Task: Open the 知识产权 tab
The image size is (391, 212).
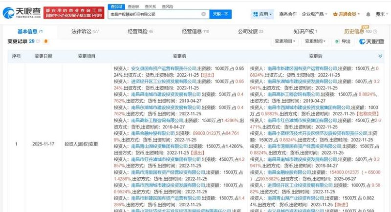Action: 305,31
